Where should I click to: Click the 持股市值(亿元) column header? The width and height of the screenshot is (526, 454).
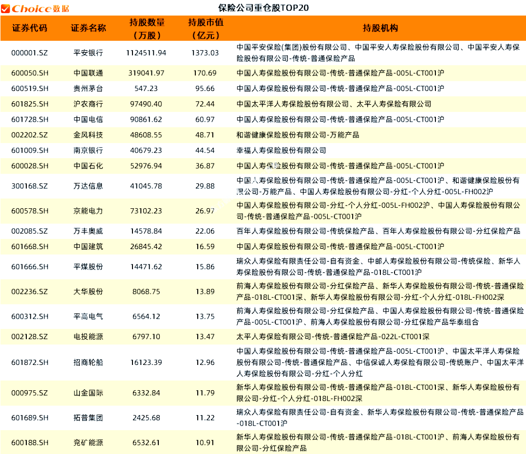tap(206, 29)
